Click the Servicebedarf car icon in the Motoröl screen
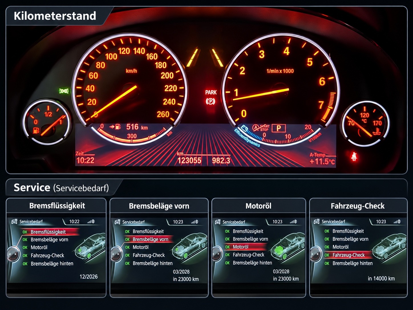Screen dimensions: 413x310 (218, 222)
